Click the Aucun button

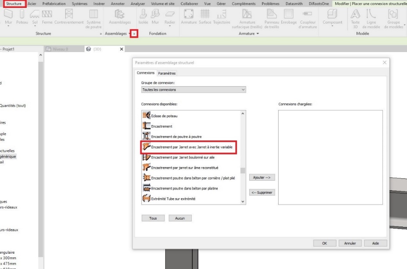click(180, 218)
